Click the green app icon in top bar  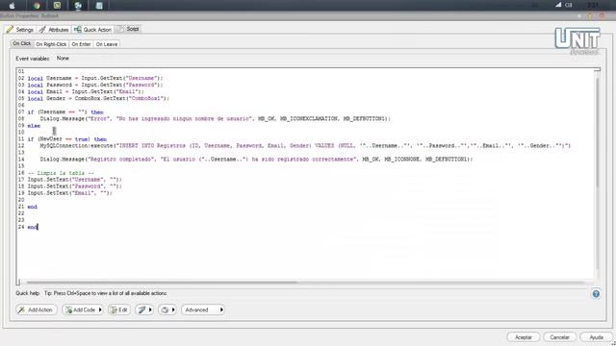click(58, 6)
